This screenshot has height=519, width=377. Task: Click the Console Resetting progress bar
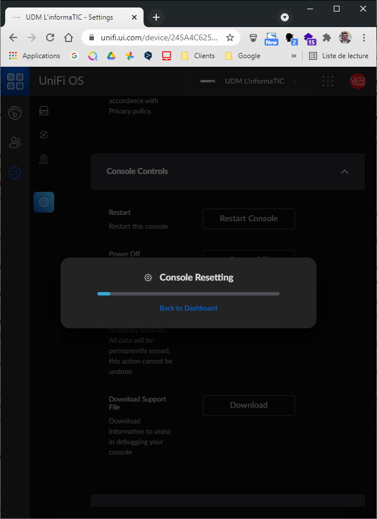coord(188,294)
